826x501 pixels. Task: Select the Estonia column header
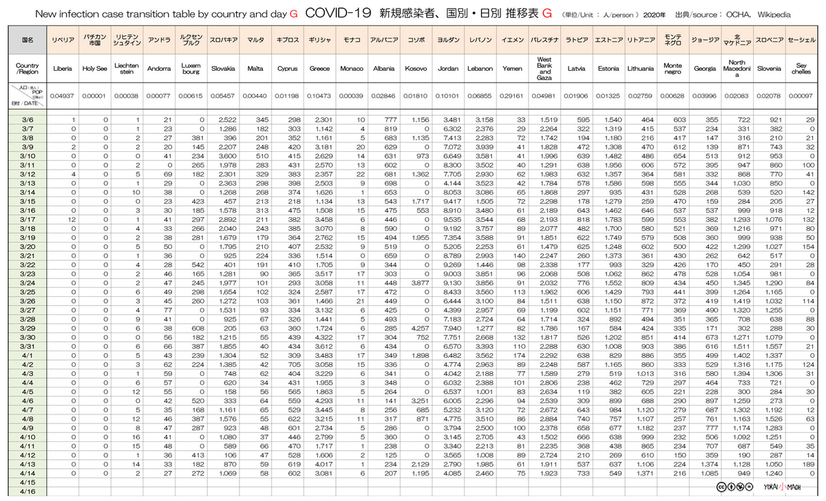click(x=608, y=69)
